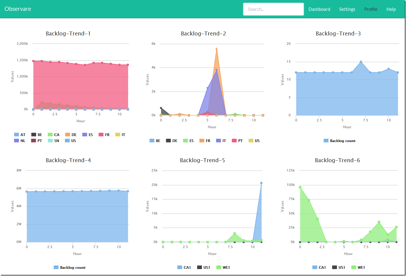Toggle CA1 series in Backlog-Trend-5 legend
406x276 pixels.
[x=184, y=268]
